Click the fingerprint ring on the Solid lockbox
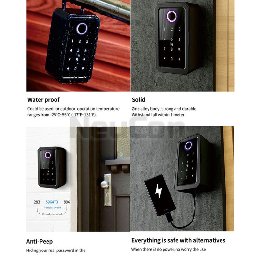This screenshot has width=255, height=255. (x=172, y=17)
